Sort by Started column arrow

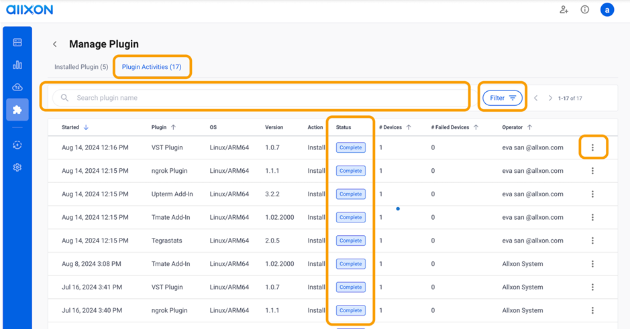[x=86, y=127]
